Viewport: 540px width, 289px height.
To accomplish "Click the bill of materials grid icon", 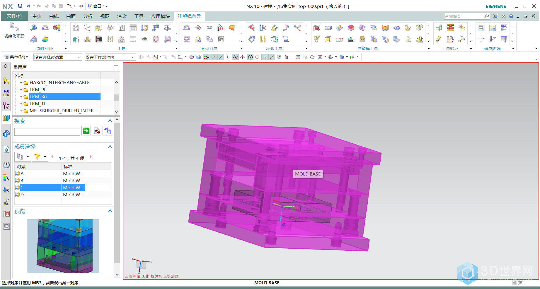I will pyautogui.click(x=133, y=39).
